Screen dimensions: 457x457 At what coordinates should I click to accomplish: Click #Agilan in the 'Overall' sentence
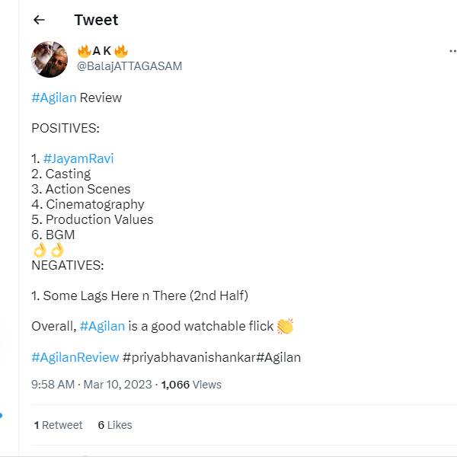coord(102,326)
